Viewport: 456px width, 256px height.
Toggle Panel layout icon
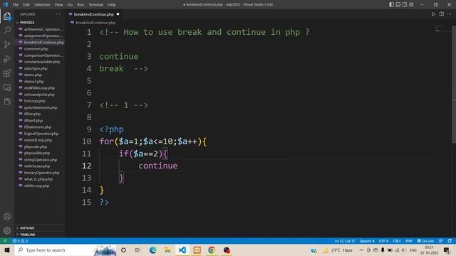pos(398,4)
